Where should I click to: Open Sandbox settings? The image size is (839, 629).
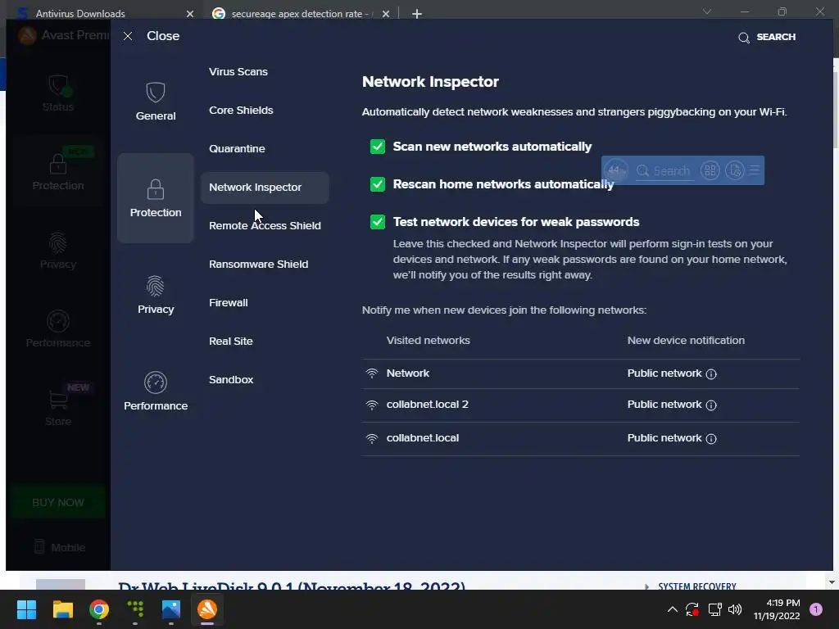pyautogui.click(x=231, y=380)
